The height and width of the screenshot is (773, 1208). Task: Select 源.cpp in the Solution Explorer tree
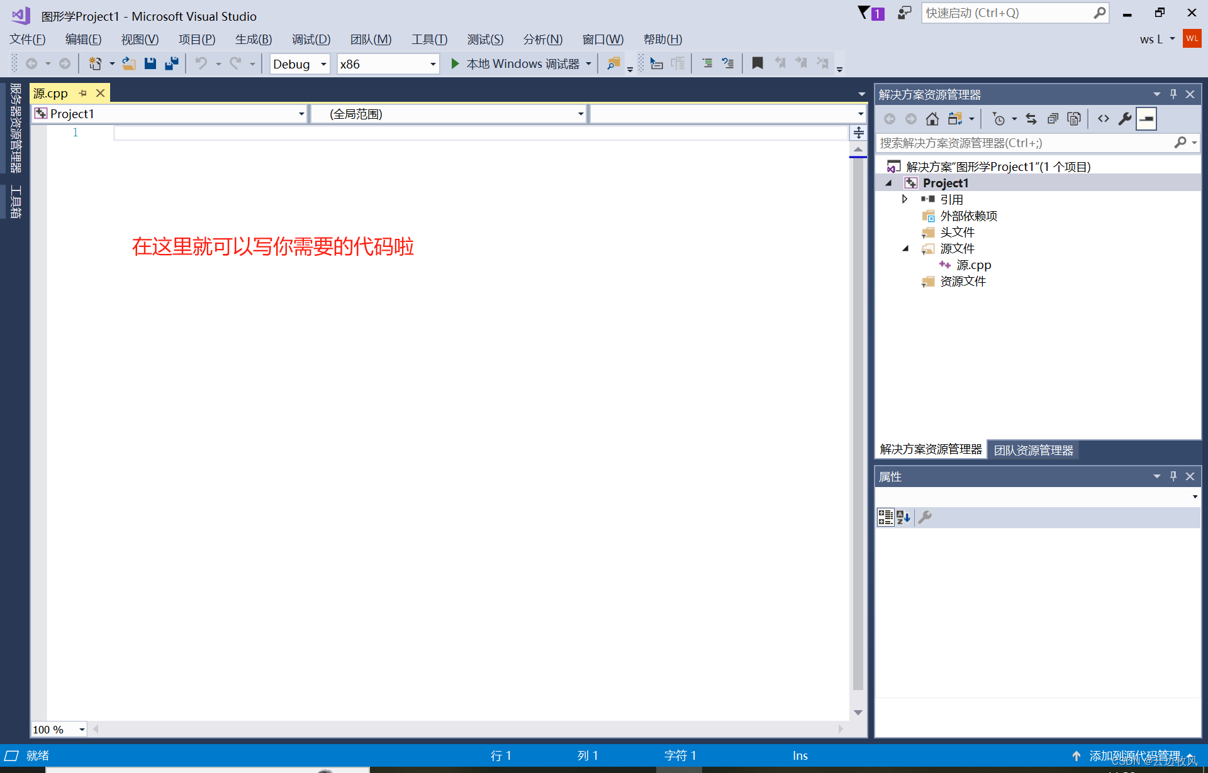pos(973,265)
